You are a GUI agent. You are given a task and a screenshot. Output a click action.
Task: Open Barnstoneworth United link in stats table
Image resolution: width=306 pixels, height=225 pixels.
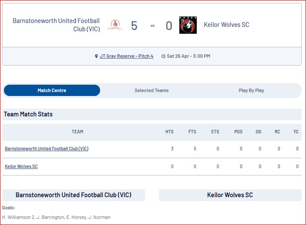(47, 149)
